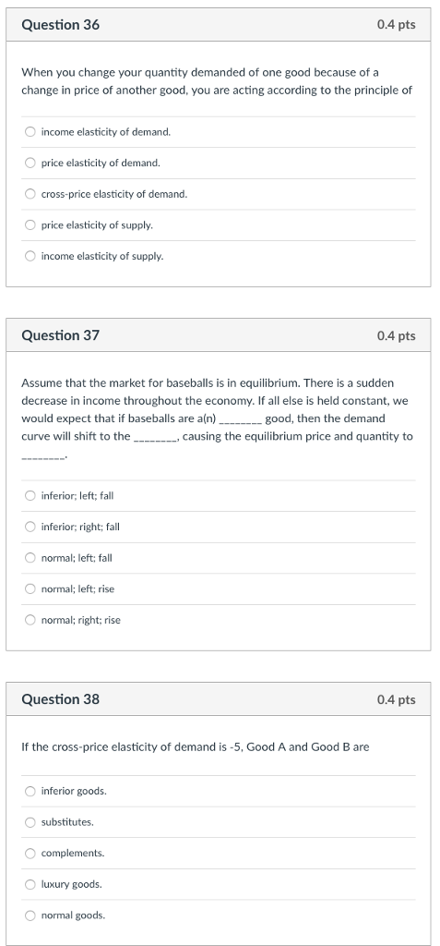Click the Question 36 header title

click(60, 25)
